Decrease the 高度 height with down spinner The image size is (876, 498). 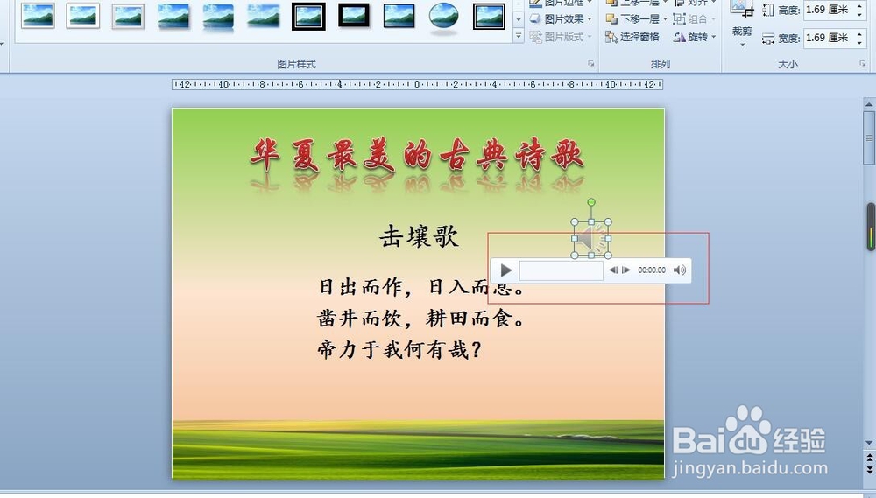click(859, 15)
